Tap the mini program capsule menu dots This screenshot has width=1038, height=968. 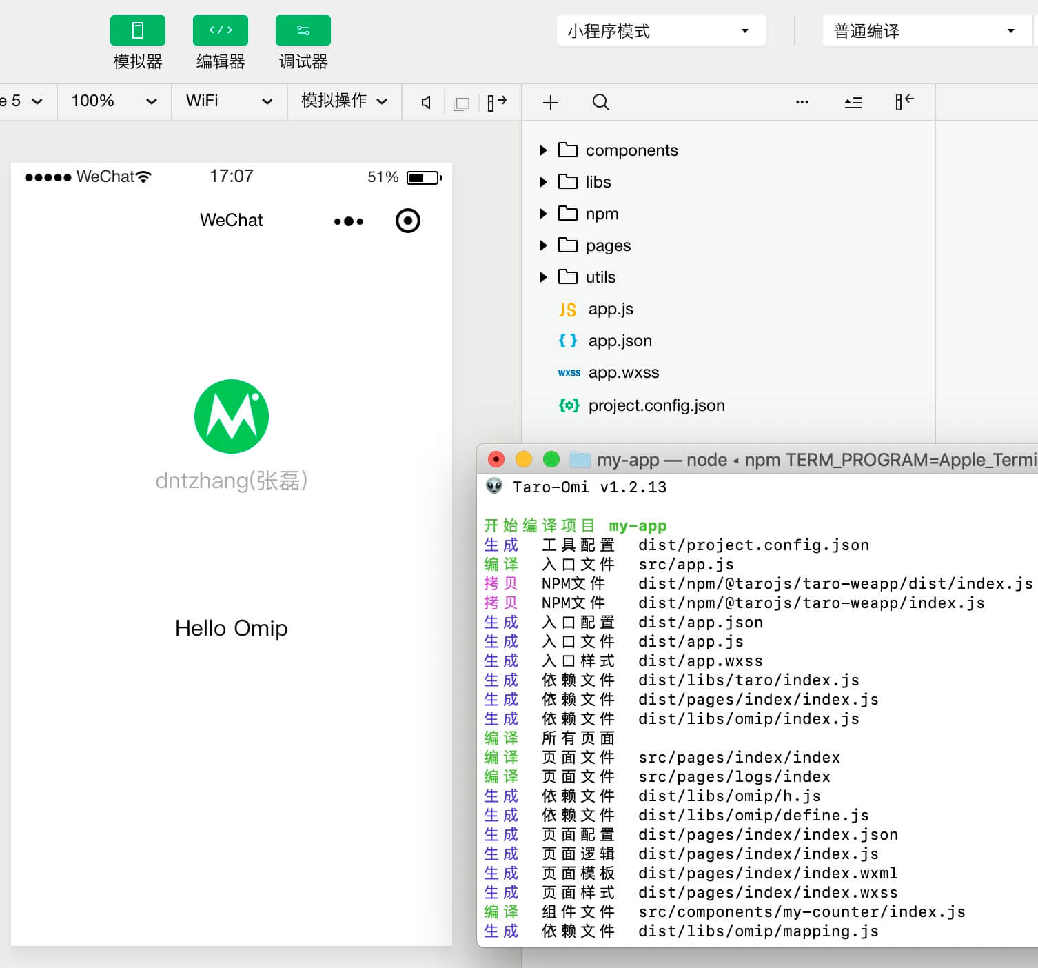click(348, 221)
